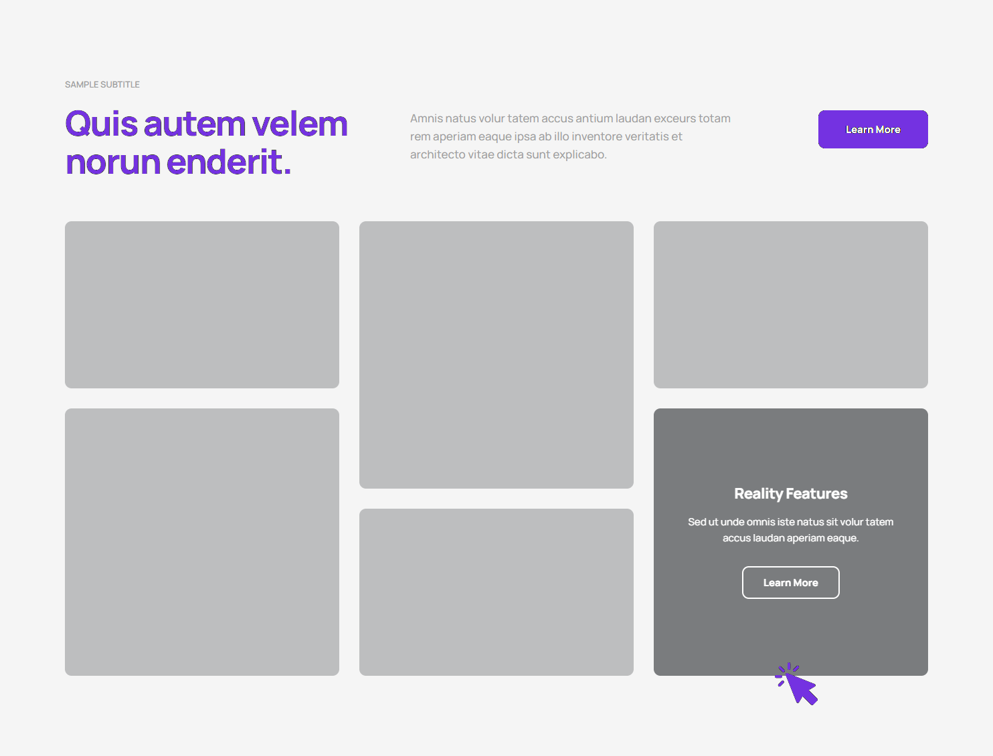The height and width of the screenshot is (756, 993).
Task: Click the text 'architecto vitae dicta sunt explicabo.'
Action: [508, 154]
